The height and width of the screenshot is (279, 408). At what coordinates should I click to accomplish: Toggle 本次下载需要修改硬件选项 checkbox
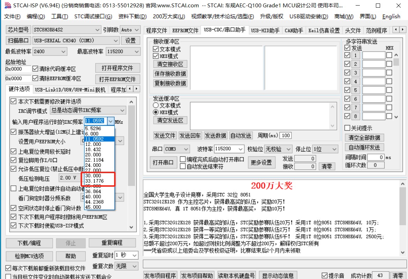(14, 101)
